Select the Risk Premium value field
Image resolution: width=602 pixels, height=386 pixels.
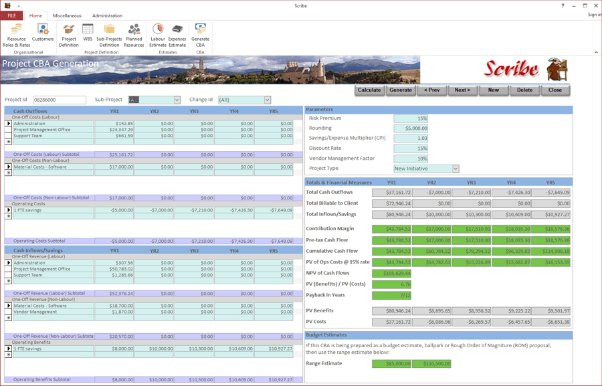[x=411, y=118]
